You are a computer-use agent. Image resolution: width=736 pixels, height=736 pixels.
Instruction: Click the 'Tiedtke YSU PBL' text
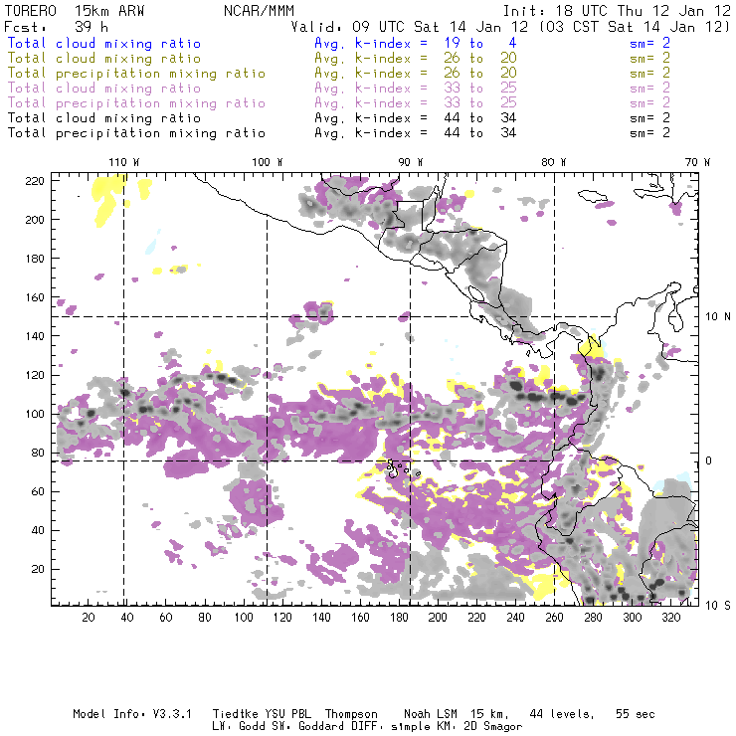coord(262,714)
